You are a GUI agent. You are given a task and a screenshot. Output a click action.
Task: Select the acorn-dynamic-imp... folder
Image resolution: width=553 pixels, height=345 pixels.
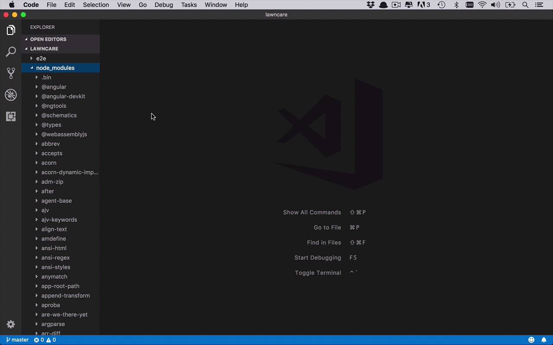pyautogui.click(x=70, y=172)
